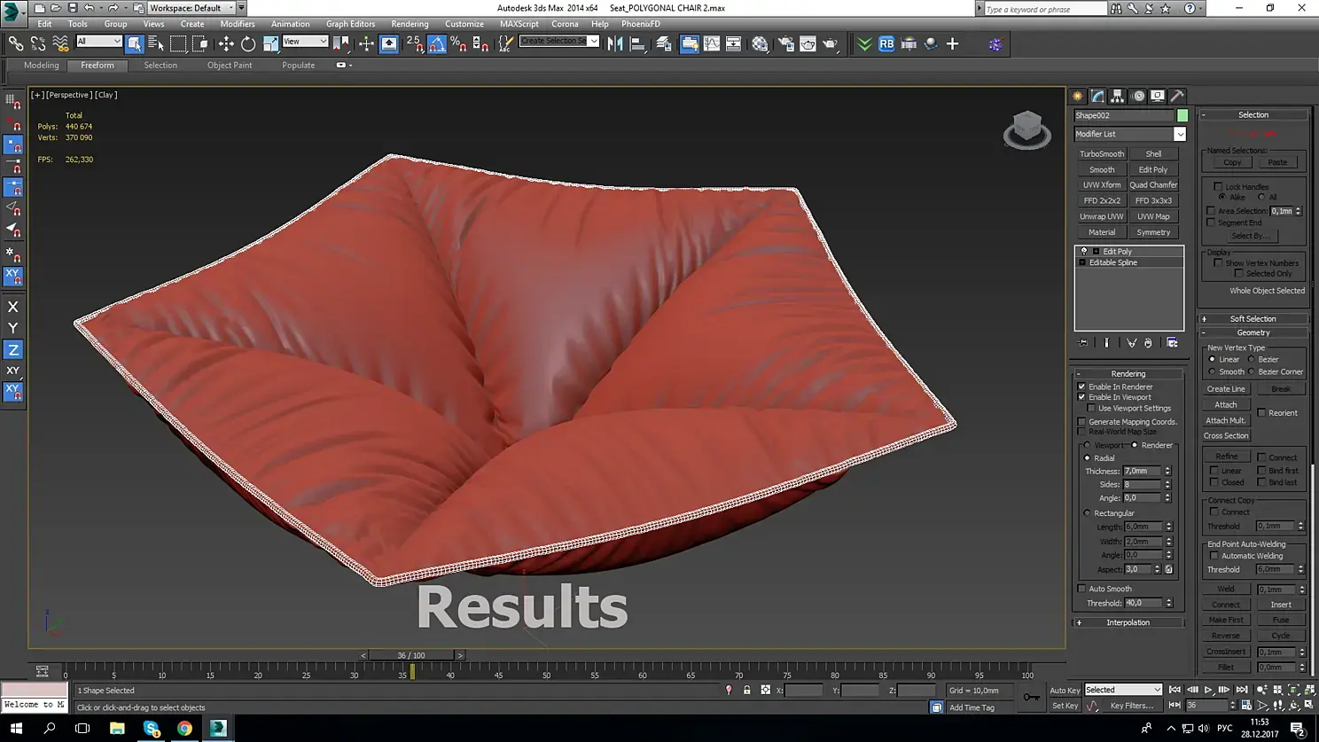Select the Move transform tool
Image resolution: width=1319 pixels, height=742 pixels.
[x=226, y=43]
